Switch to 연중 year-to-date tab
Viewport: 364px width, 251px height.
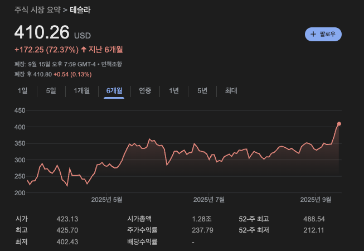[x=145, y=91]
